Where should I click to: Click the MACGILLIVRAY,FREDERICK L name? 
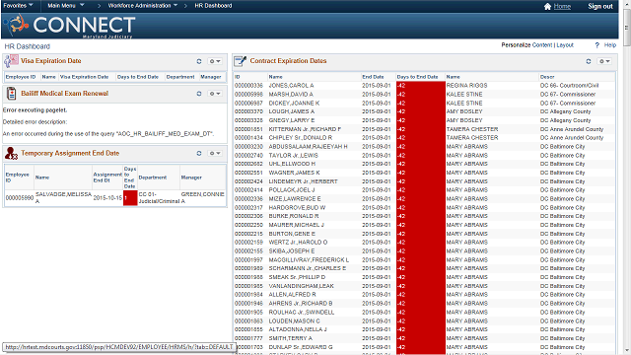click(309, 260)
